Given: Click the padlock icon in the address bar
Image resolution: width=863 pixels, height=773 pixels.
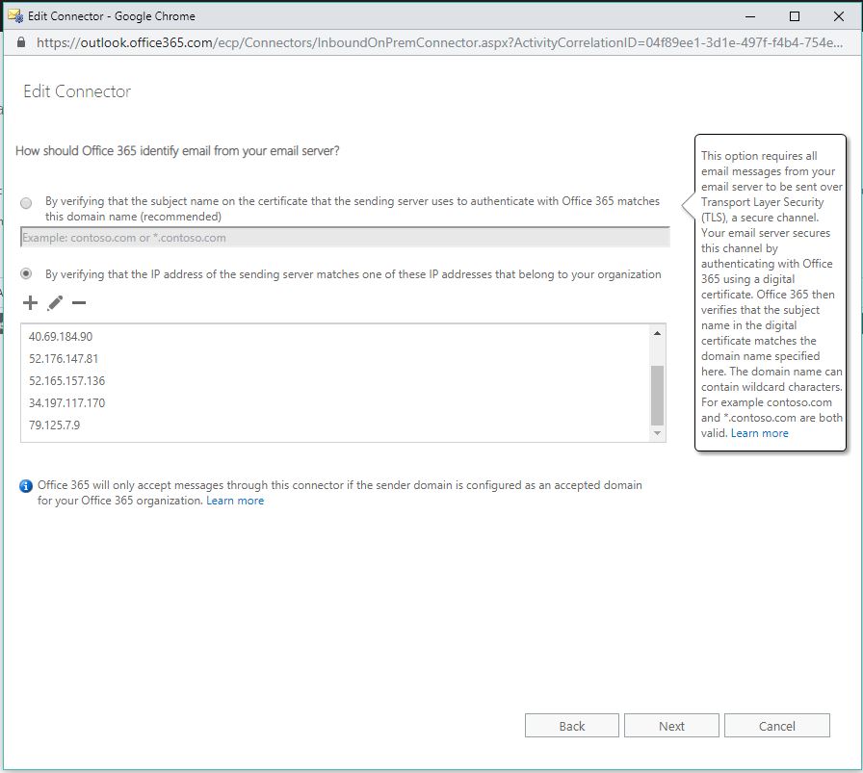Looking at the screenshot, I should 21,42.
